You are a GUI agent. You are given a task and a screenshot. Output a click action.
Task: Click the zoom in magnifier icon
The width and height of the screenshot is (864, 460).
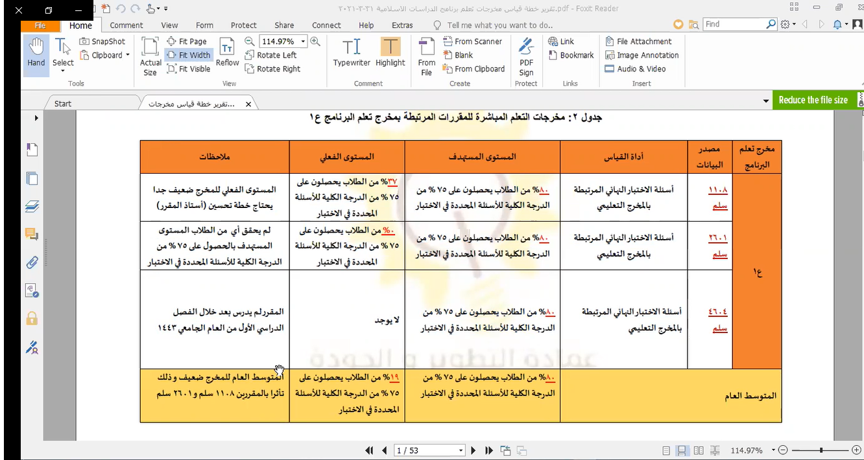pyautogui.click(x=315, y=41)
